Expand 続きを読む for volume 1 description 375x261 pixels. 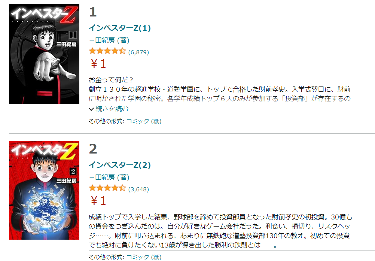(x=112, y=109)
